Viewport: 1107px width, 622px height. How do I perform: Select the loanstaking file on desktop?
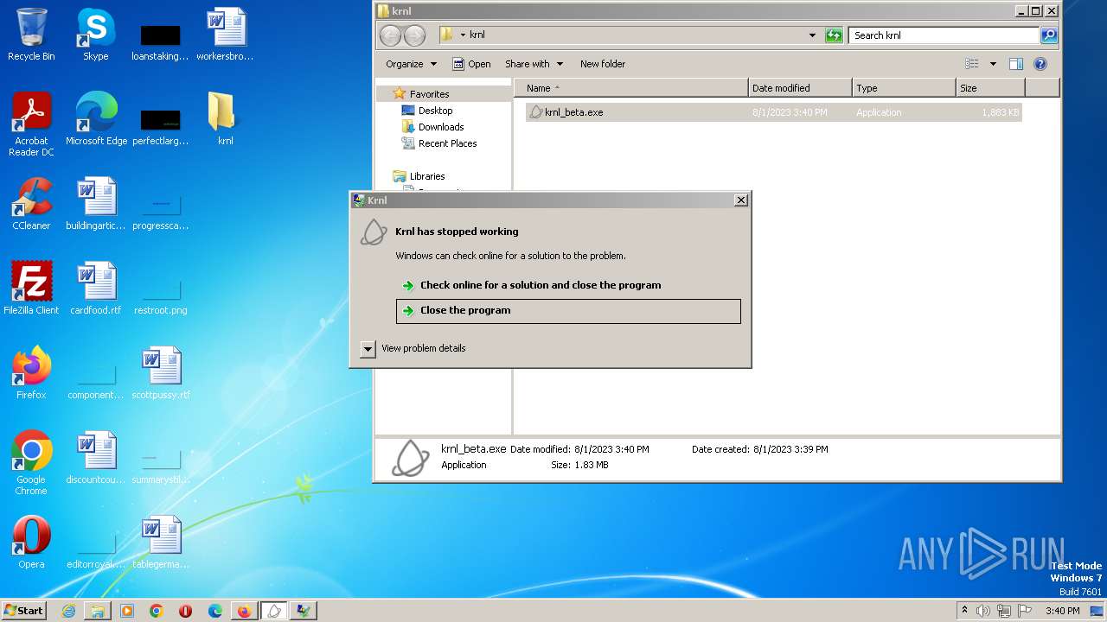coord(160,41)
